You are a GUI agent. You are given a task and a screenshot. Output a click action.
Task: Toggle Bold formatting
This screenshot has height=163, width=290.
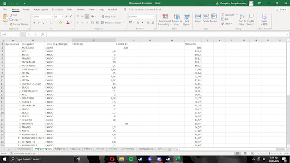34,23
